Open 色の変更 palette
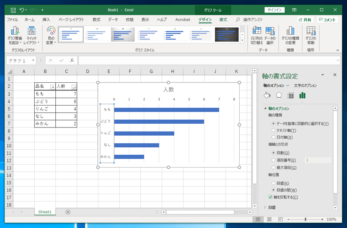The width and height of the screenshot is (347, 228). pyautogui.click(x=51, y=35)
